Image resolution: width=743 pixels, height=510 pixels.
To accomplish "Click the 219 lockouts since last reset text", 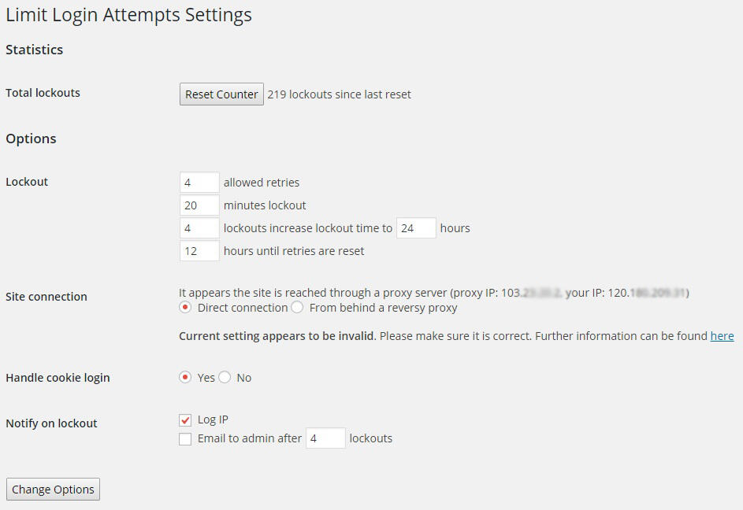I will click(x=339, y=94).
